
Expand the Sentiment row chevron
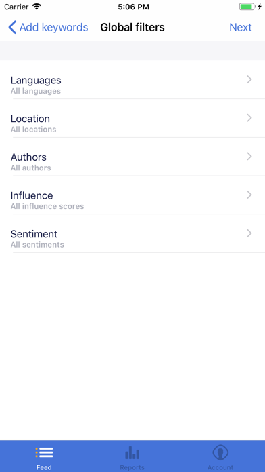tap(249, 233)
